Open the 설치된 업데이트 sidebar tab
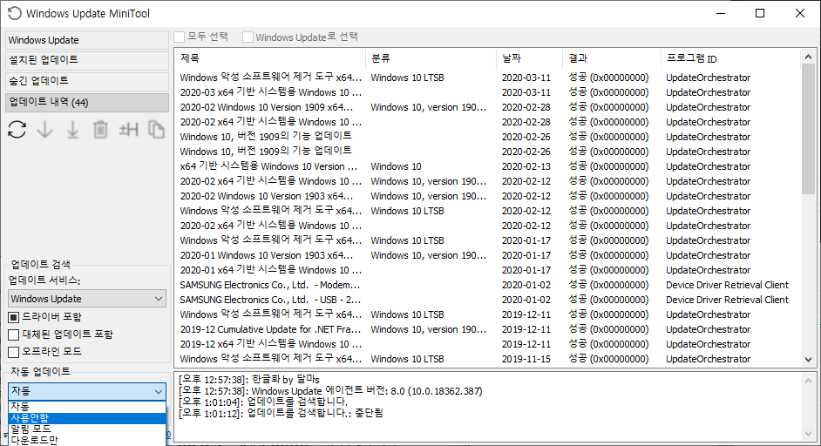The height and width of the screenshot is (446, 821). pyautogui.click(x=87, y=60)
